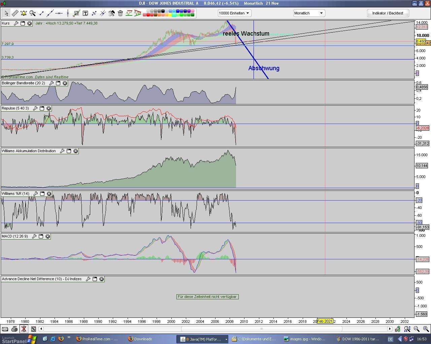Click the trash can delete icon
Screen dimensions: 431x344
tap(120, 13)
